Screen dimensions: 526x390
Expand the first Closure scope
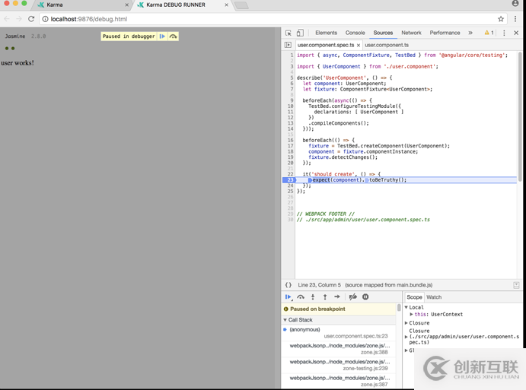coord(406,323)
